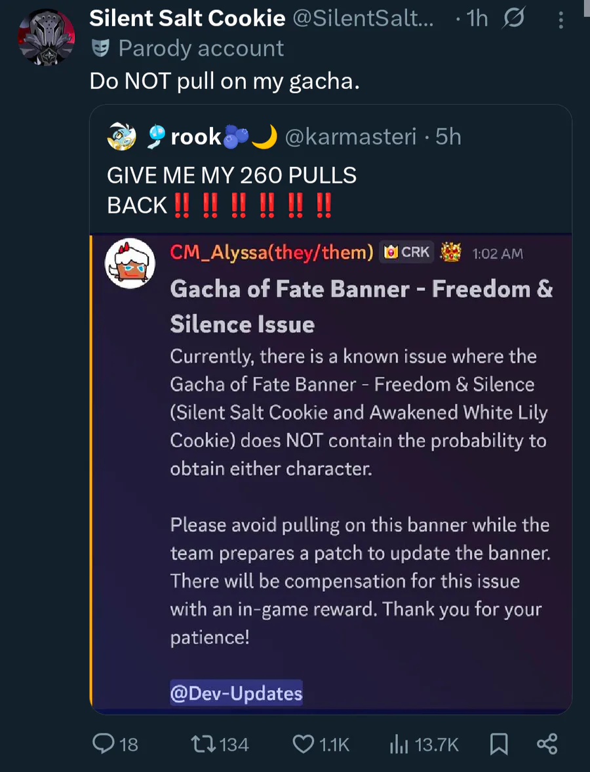590x772 pixels.
Task: Visit the @karmasteri handle
Action: tap(351, 137)
